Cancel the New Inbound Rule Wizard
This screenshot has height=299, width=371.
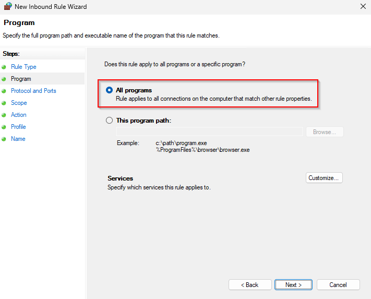coord(338,285)
